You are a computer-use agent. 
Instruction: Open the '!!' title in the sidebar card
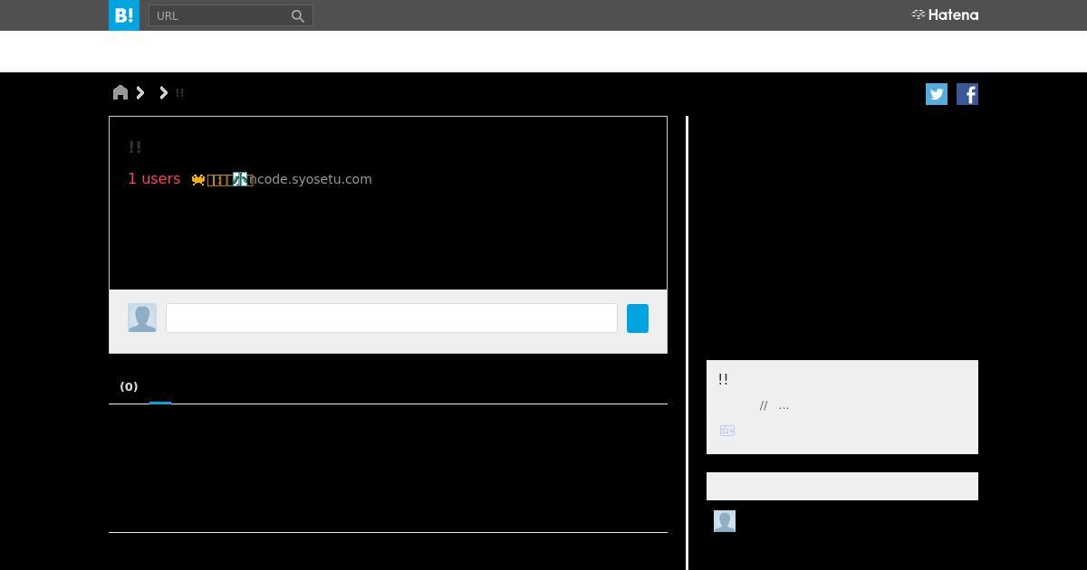(x=723, y=379)
